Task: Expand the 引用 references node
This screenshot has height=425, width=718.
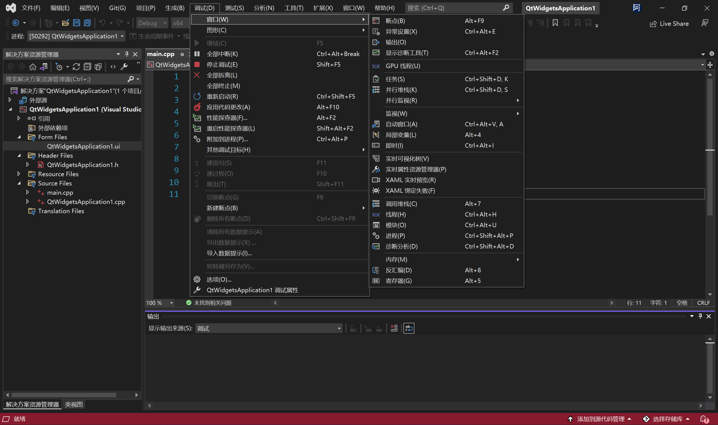Action: tap(19, 118)
